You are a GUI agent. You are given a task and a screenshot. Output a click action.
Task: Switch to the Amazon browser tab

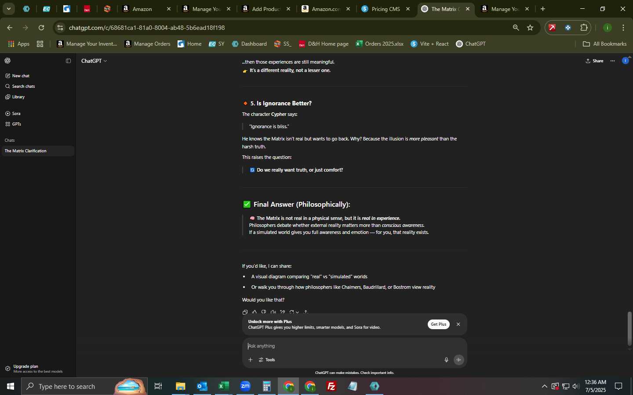(x=146, y=9)
